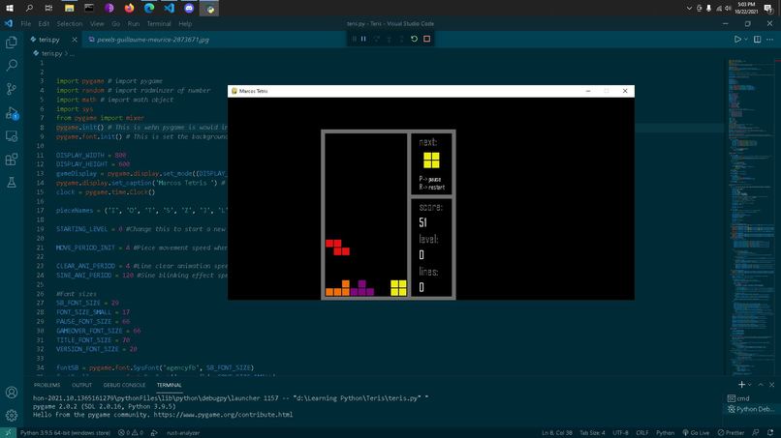Open the View menu
This screenshot has width=781, height=438.
[x=97, y=23]
